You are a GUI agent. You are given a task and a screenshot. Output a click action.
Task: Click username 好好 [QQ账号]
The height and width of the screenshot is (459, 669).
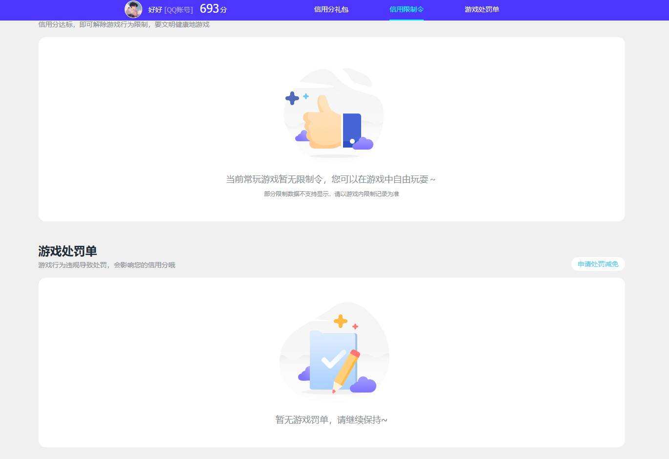171,10
